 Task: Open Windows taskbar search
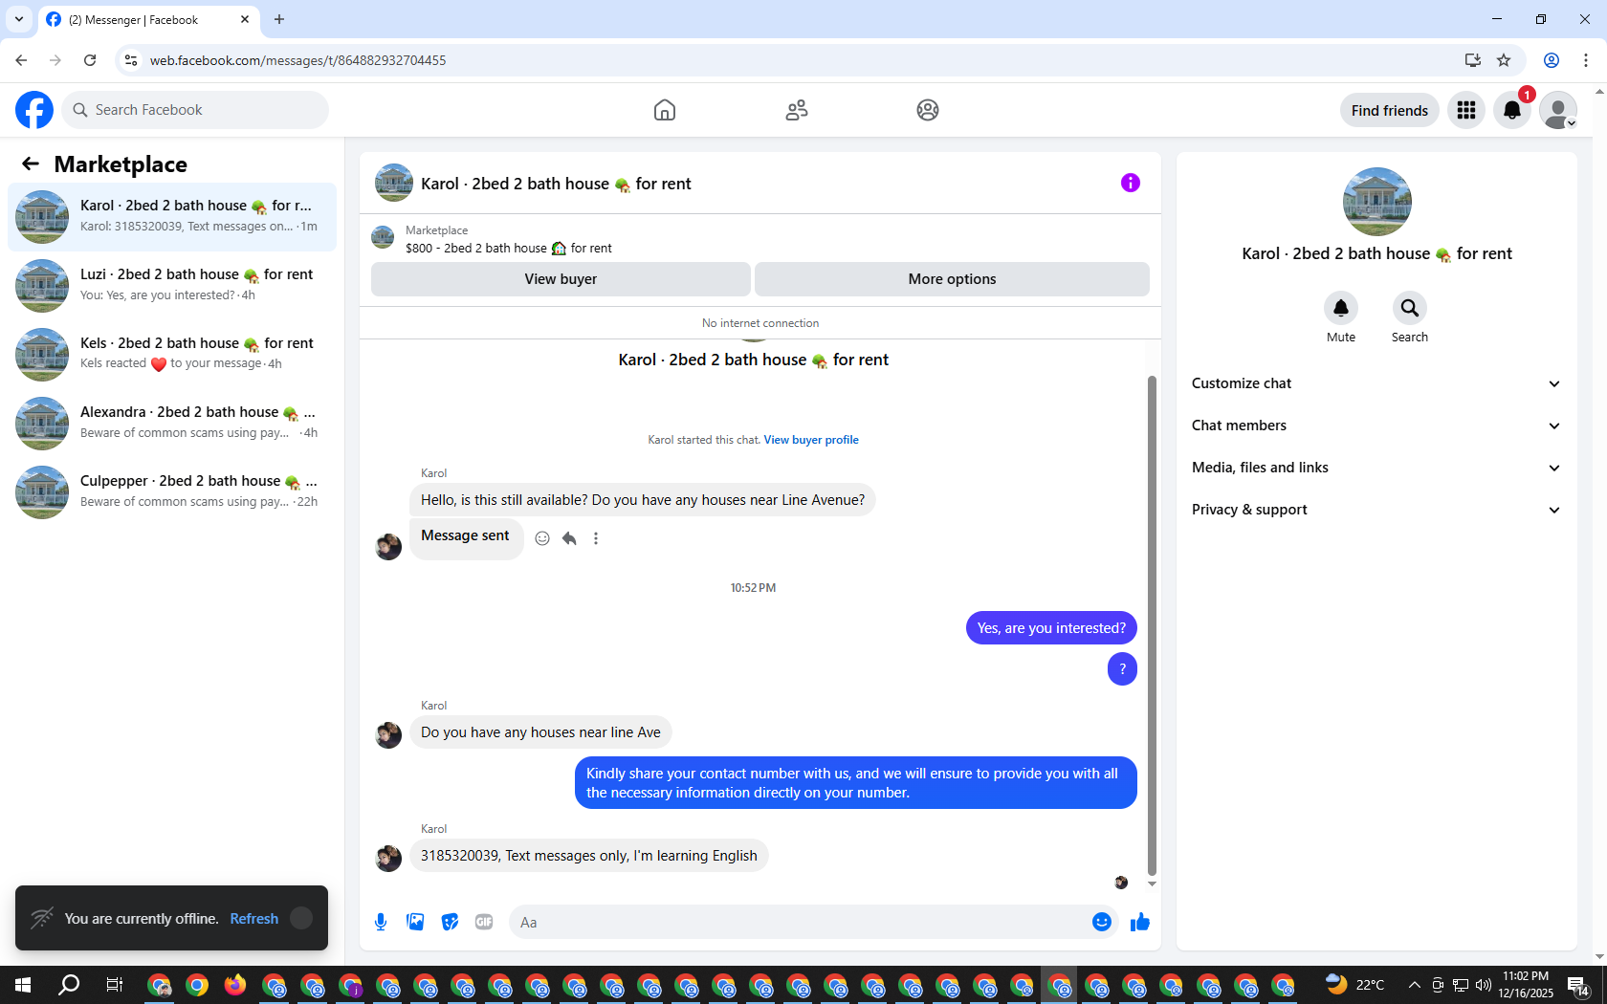click(69, 985)
